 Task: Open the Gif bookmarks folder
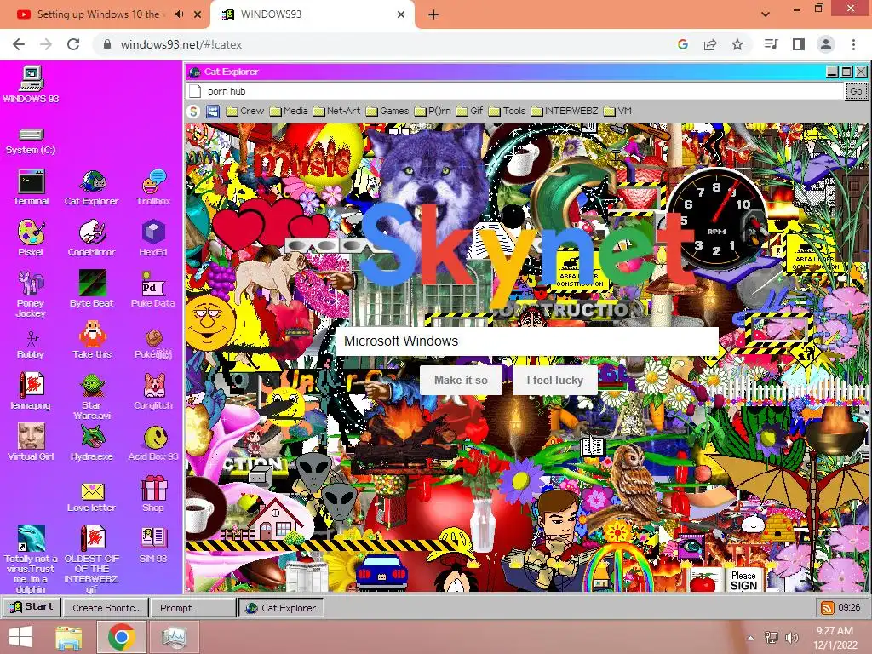[x=470, y=112]
